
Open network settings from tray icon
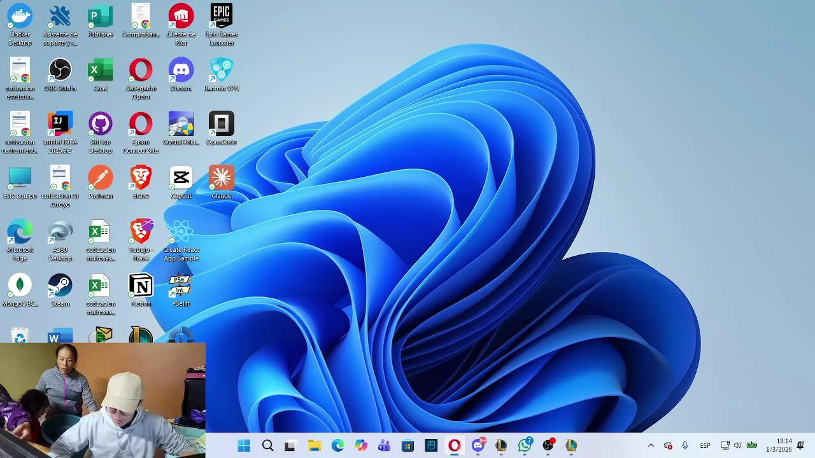[725, 446]
